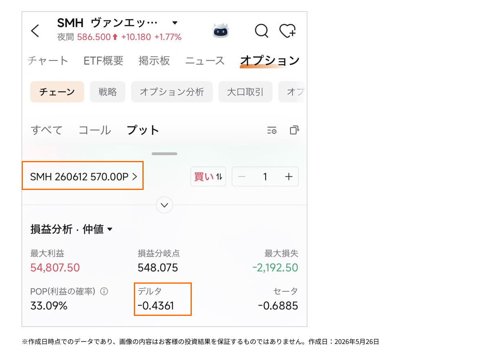484x355 pixels.
Task: Switch to the チャート tab
Action: 47,60
